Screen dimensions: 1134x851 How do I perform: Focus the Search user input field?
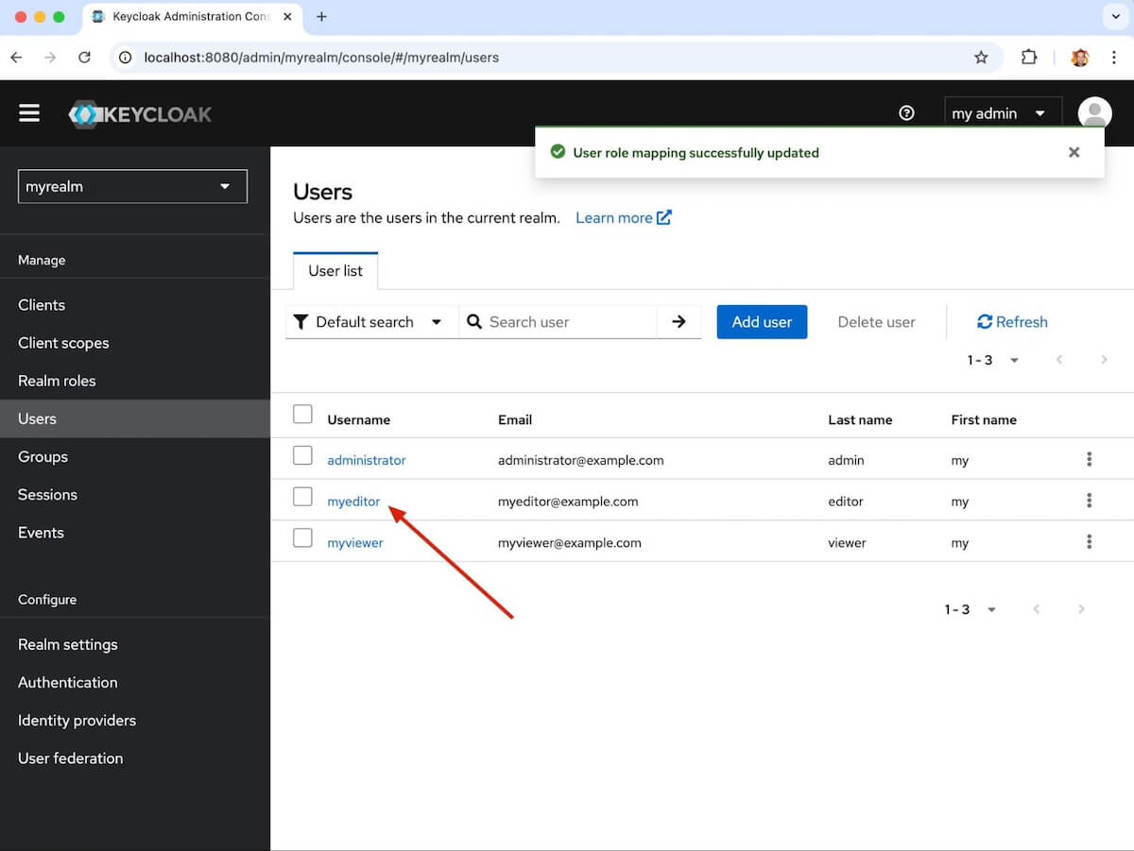click(567, 322)
